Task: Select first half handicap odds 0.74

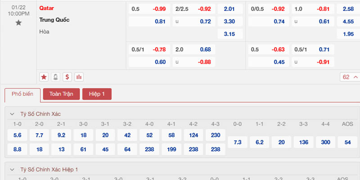Action: coord(269,22)
